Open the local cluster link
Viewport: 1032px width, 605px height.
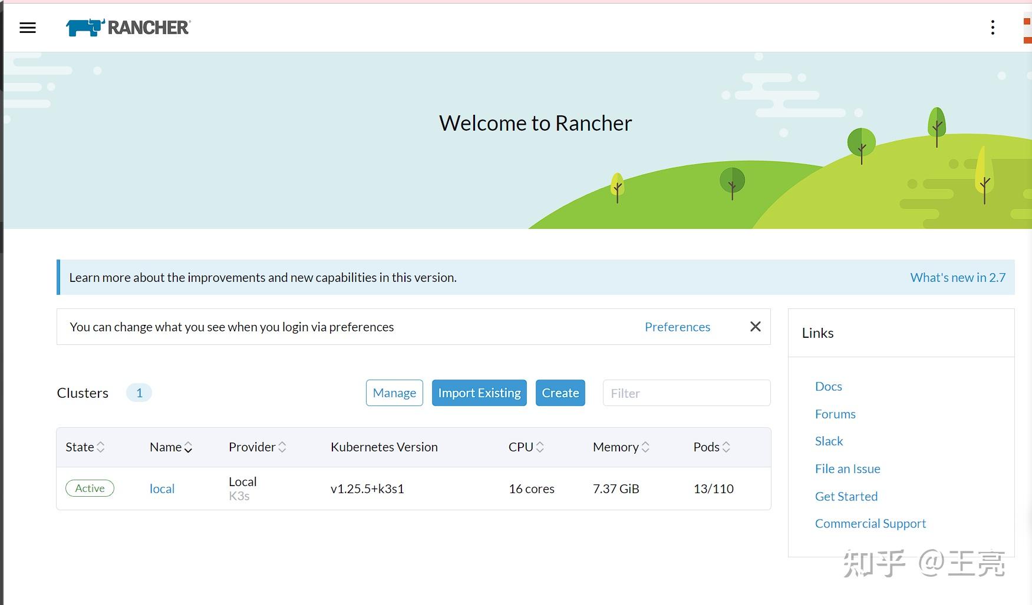click(162, 488)
